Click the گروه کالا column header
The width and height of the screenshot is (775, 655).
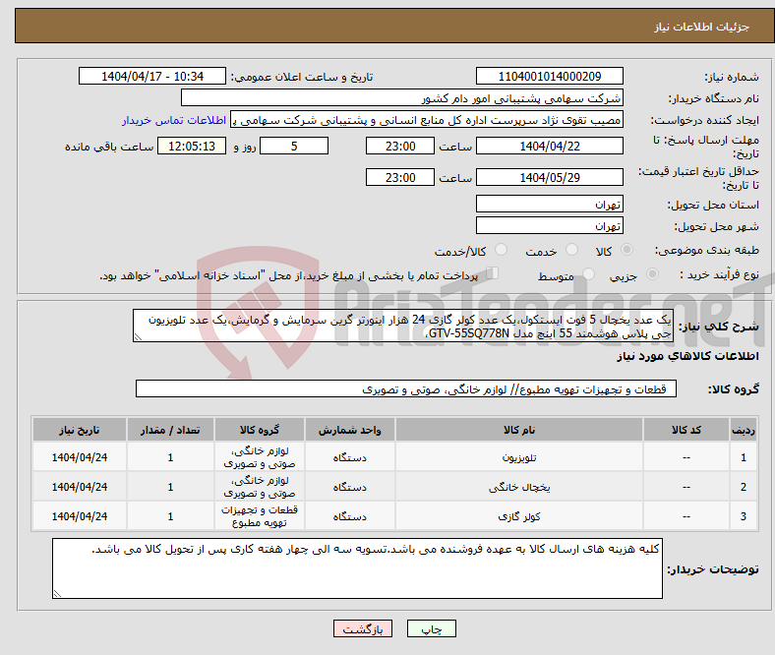(260, 430)
